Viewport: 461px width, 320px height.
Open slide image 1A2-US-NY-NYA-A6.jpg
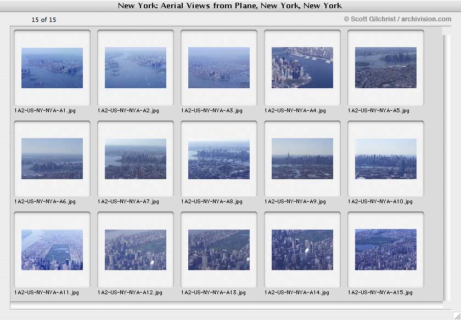(52, 158)
